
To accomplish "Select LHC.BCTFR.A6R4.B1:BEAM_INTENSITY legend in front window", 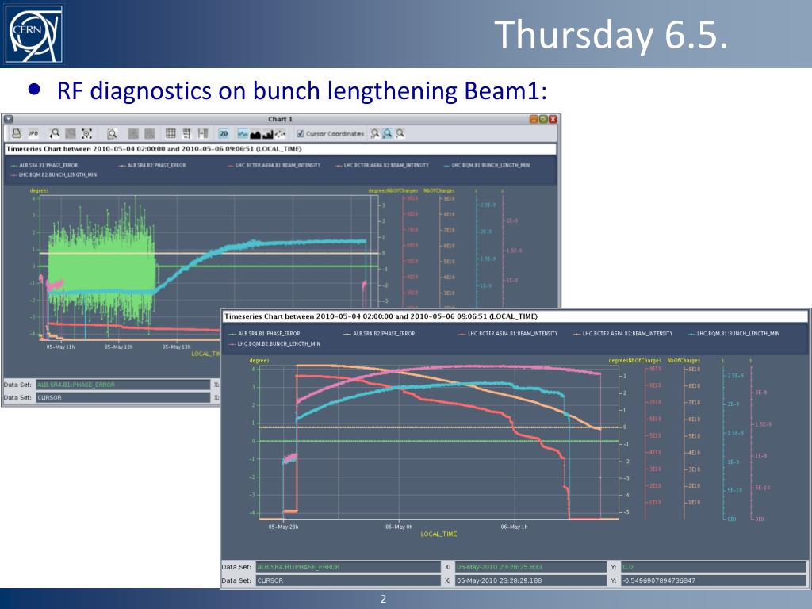I will click(x=508, y=334).
